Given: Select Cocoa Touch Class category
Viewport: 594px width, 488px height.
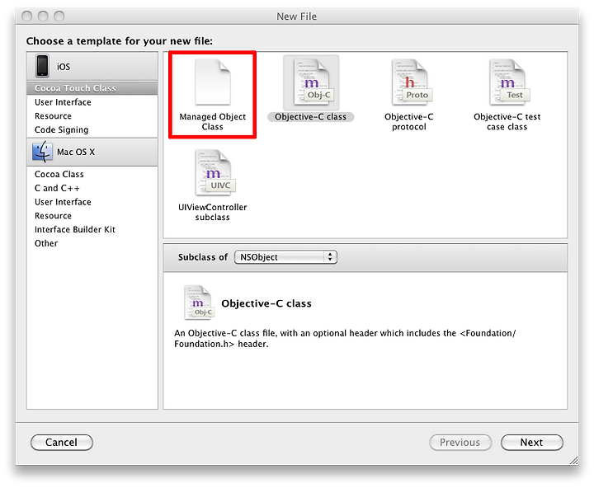Looking at the screenshot, I should point(92,88).
